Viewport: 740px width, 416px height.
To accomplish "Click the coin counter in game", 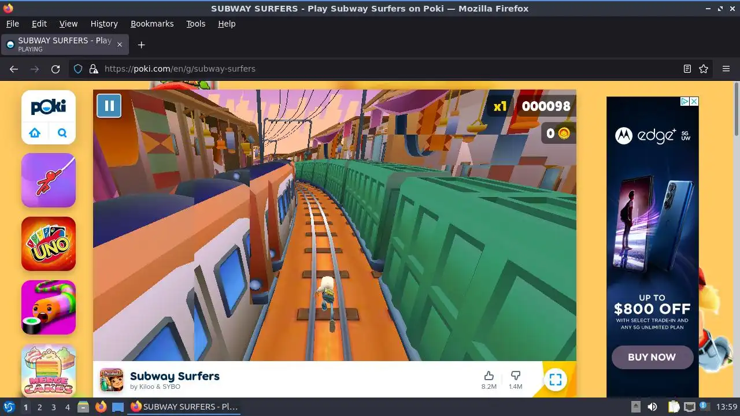I will [x=558, y=133].
